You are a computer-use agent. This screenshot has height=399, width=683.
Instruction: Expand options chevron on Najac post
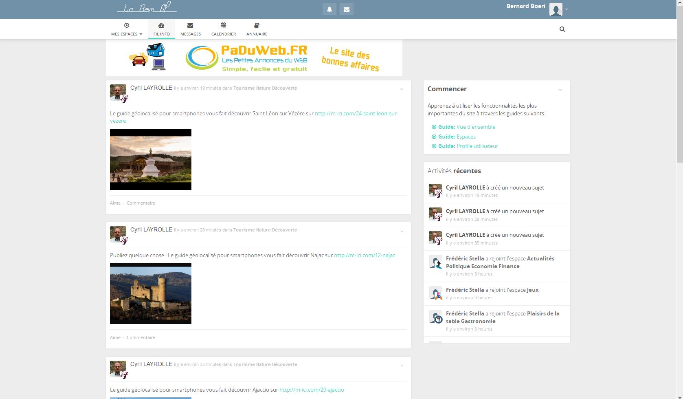coord(402,231)
